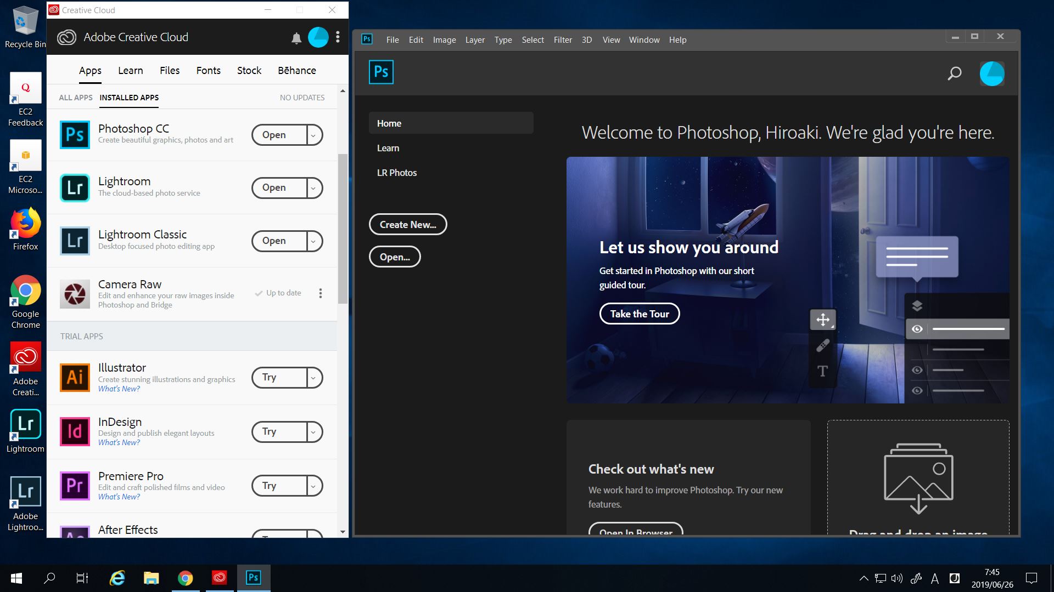Open Premiere Pro What's New? link

point(119,497)
